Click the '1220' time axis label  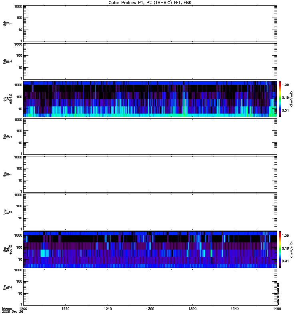(66, 309)
